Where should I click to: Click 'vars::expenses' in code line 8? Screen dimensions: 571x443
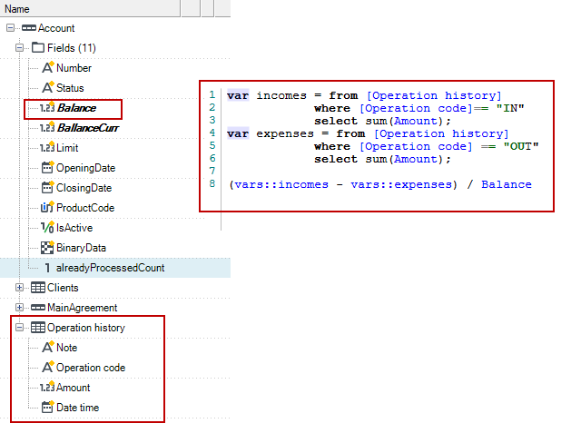401,184
